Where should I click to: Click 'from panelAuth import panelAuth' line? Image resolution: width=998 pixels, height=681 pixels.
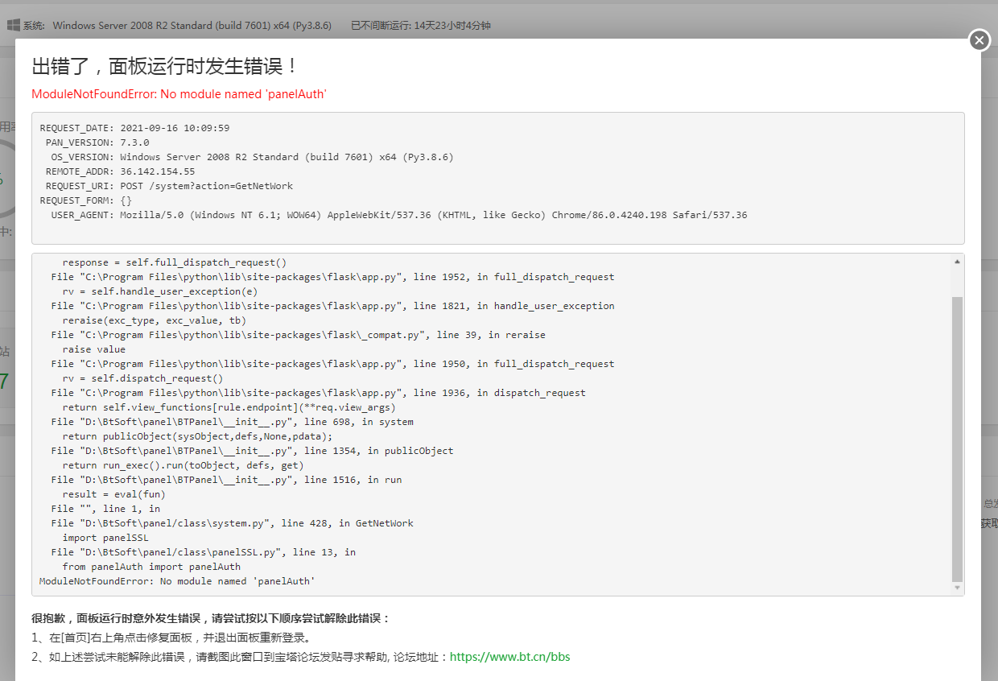click(151, 567)
